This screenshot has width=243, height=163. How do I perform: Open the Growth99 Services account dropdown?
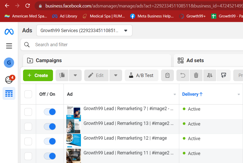click(x=84, y=31)
